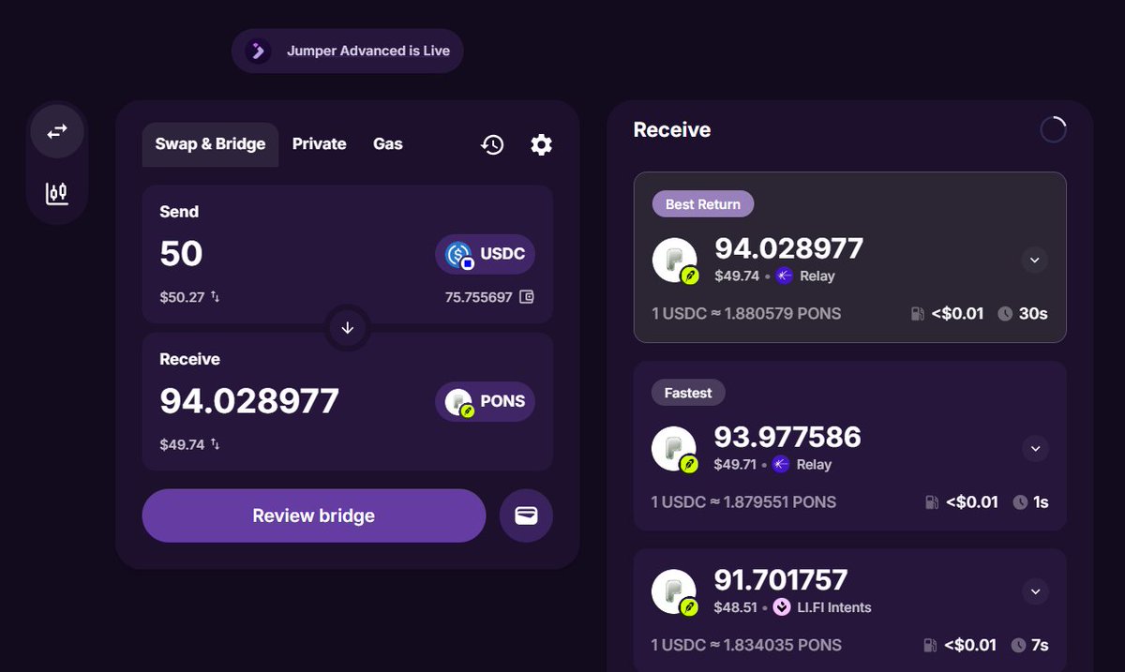Switch to the Gas tab
1125x672 pixels.
(388, 144)
